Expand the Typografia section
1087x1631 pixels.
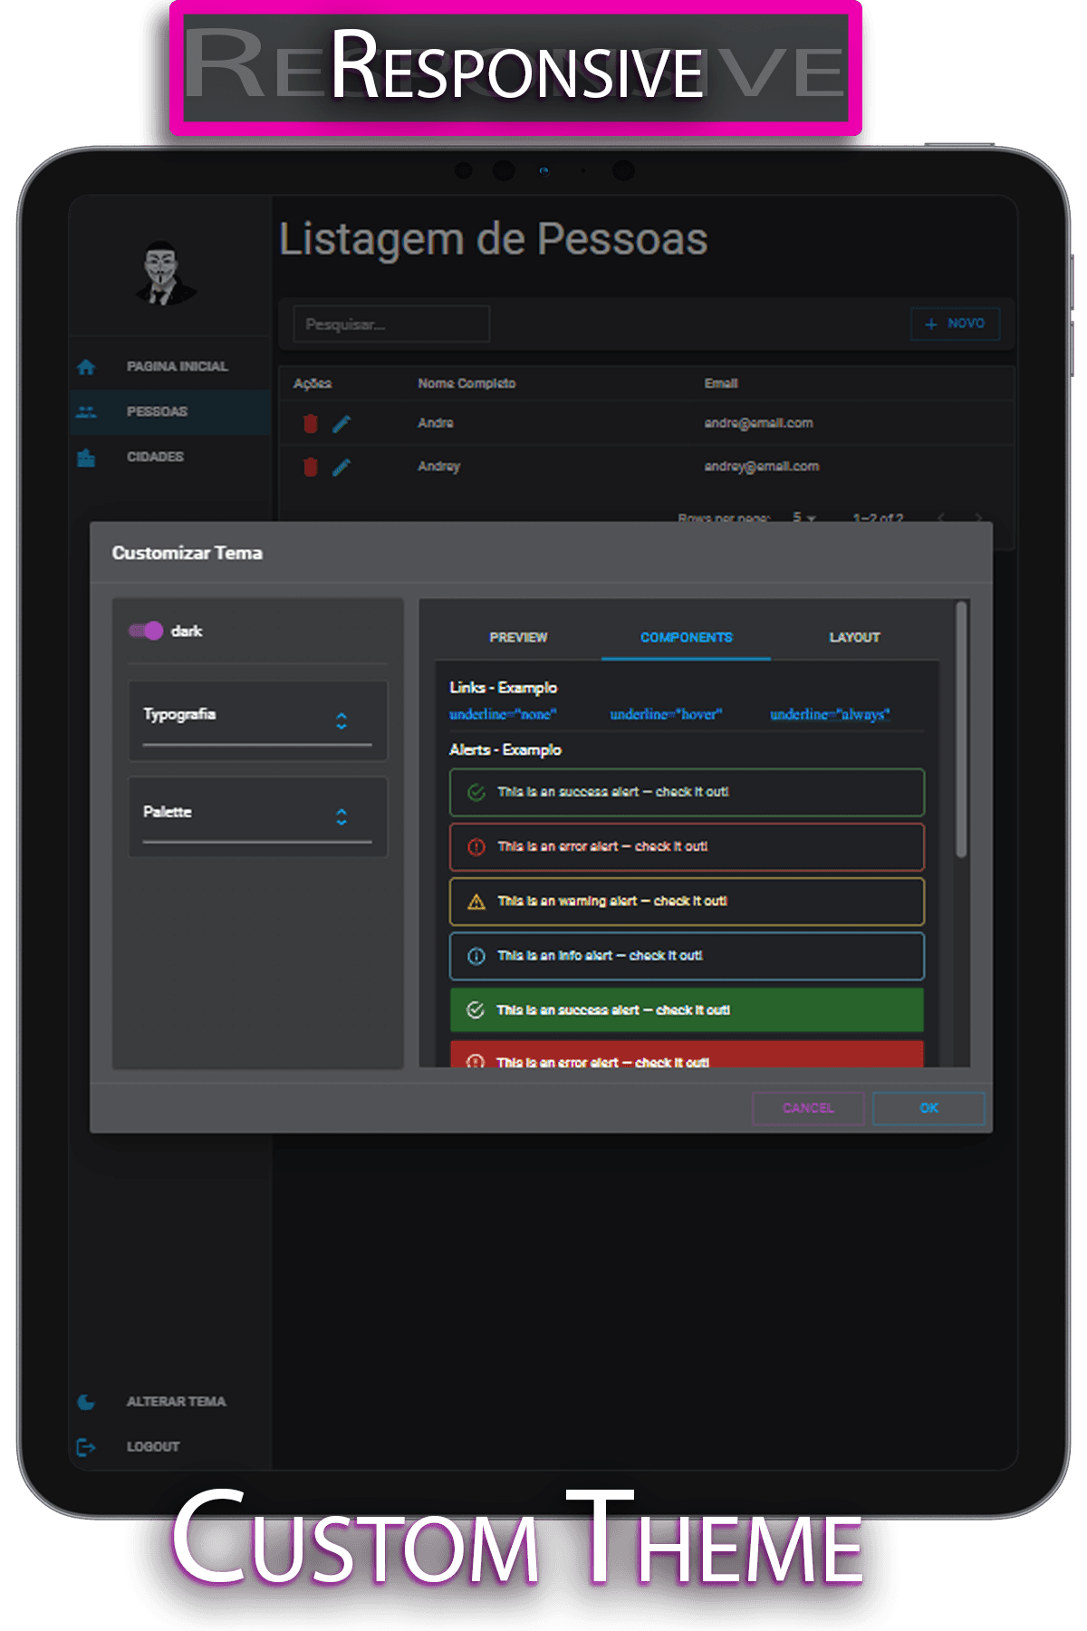[x=258, y=721]
